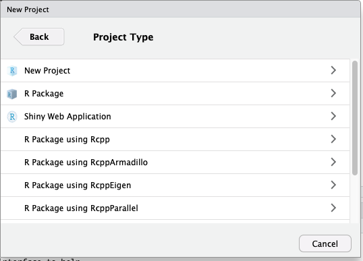This screenshot has width=363, height=261.
Task: Click chevron for R Package using RcppEigen
Action: tap(333, 185)
